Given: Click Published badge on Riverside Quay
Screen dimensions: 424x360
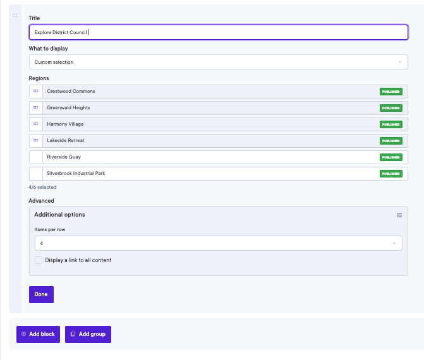Looking at the screenshot, I should tap(391, 157).
